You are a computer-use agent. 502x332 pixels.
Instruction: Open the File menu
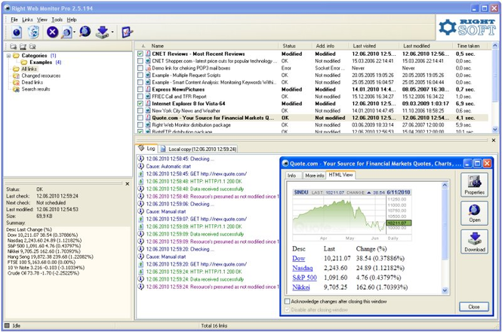pos(14,20)
